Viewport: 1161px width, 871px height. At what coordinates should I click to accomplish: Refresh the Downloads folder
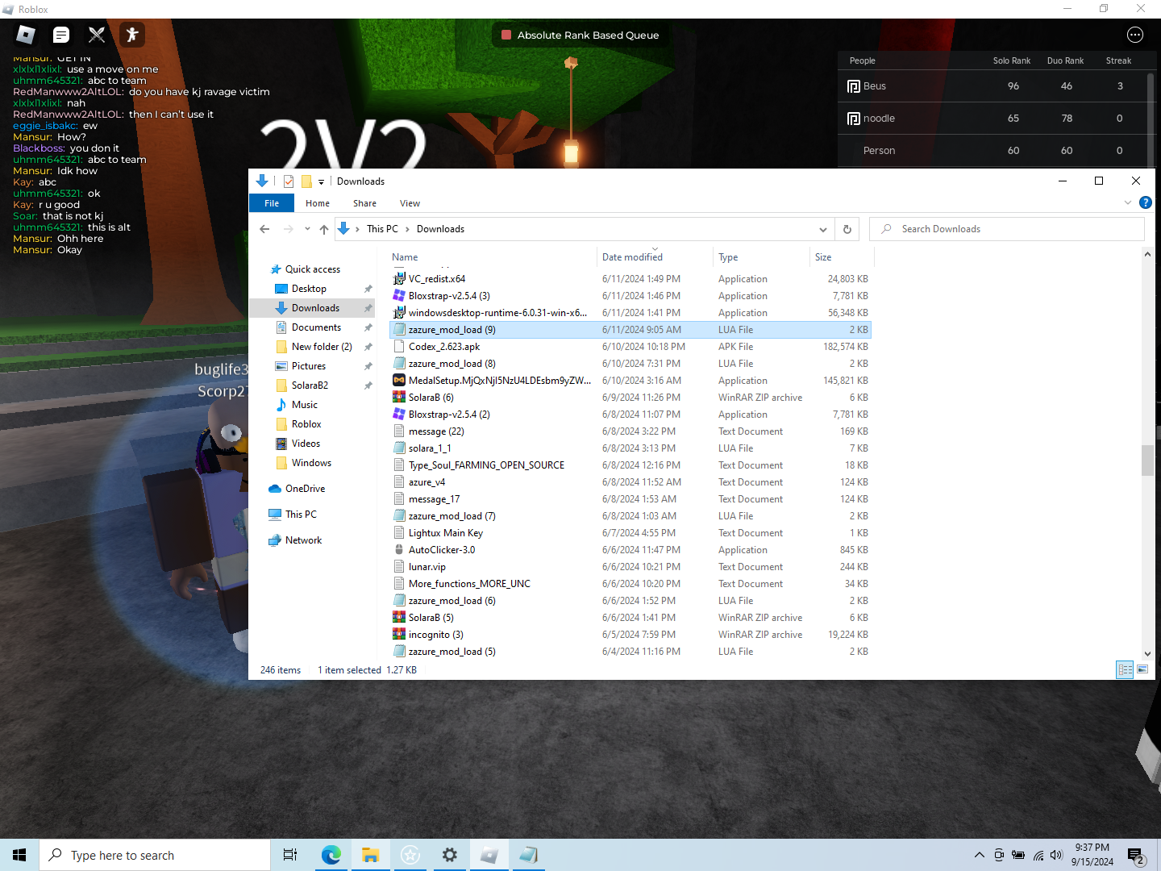[x=847, y=229]
